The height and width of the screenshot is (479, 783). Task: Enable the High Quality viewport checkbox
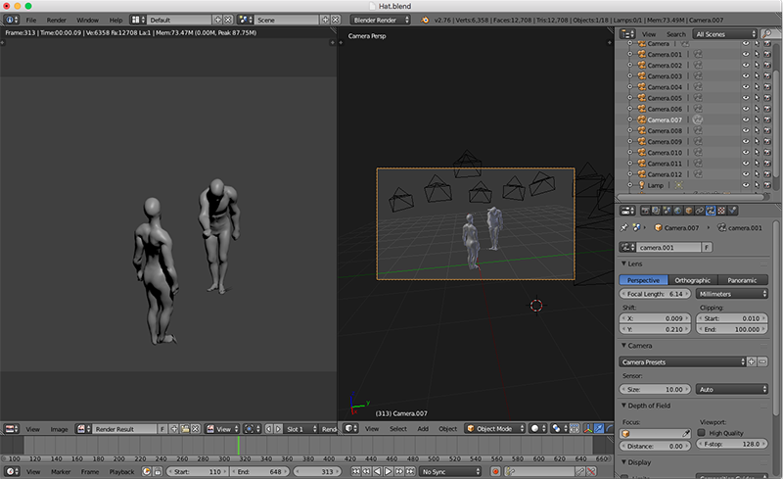(701, 432)
